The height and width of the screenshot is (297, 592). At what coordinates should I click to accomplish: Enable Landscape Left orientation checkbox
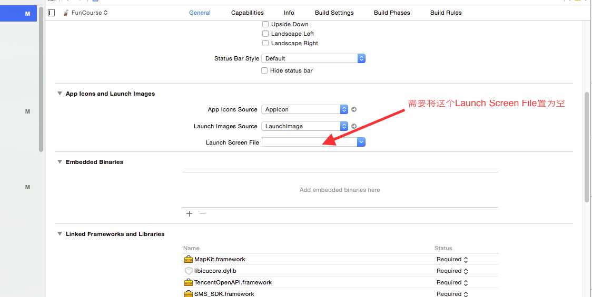click(265, 34)
